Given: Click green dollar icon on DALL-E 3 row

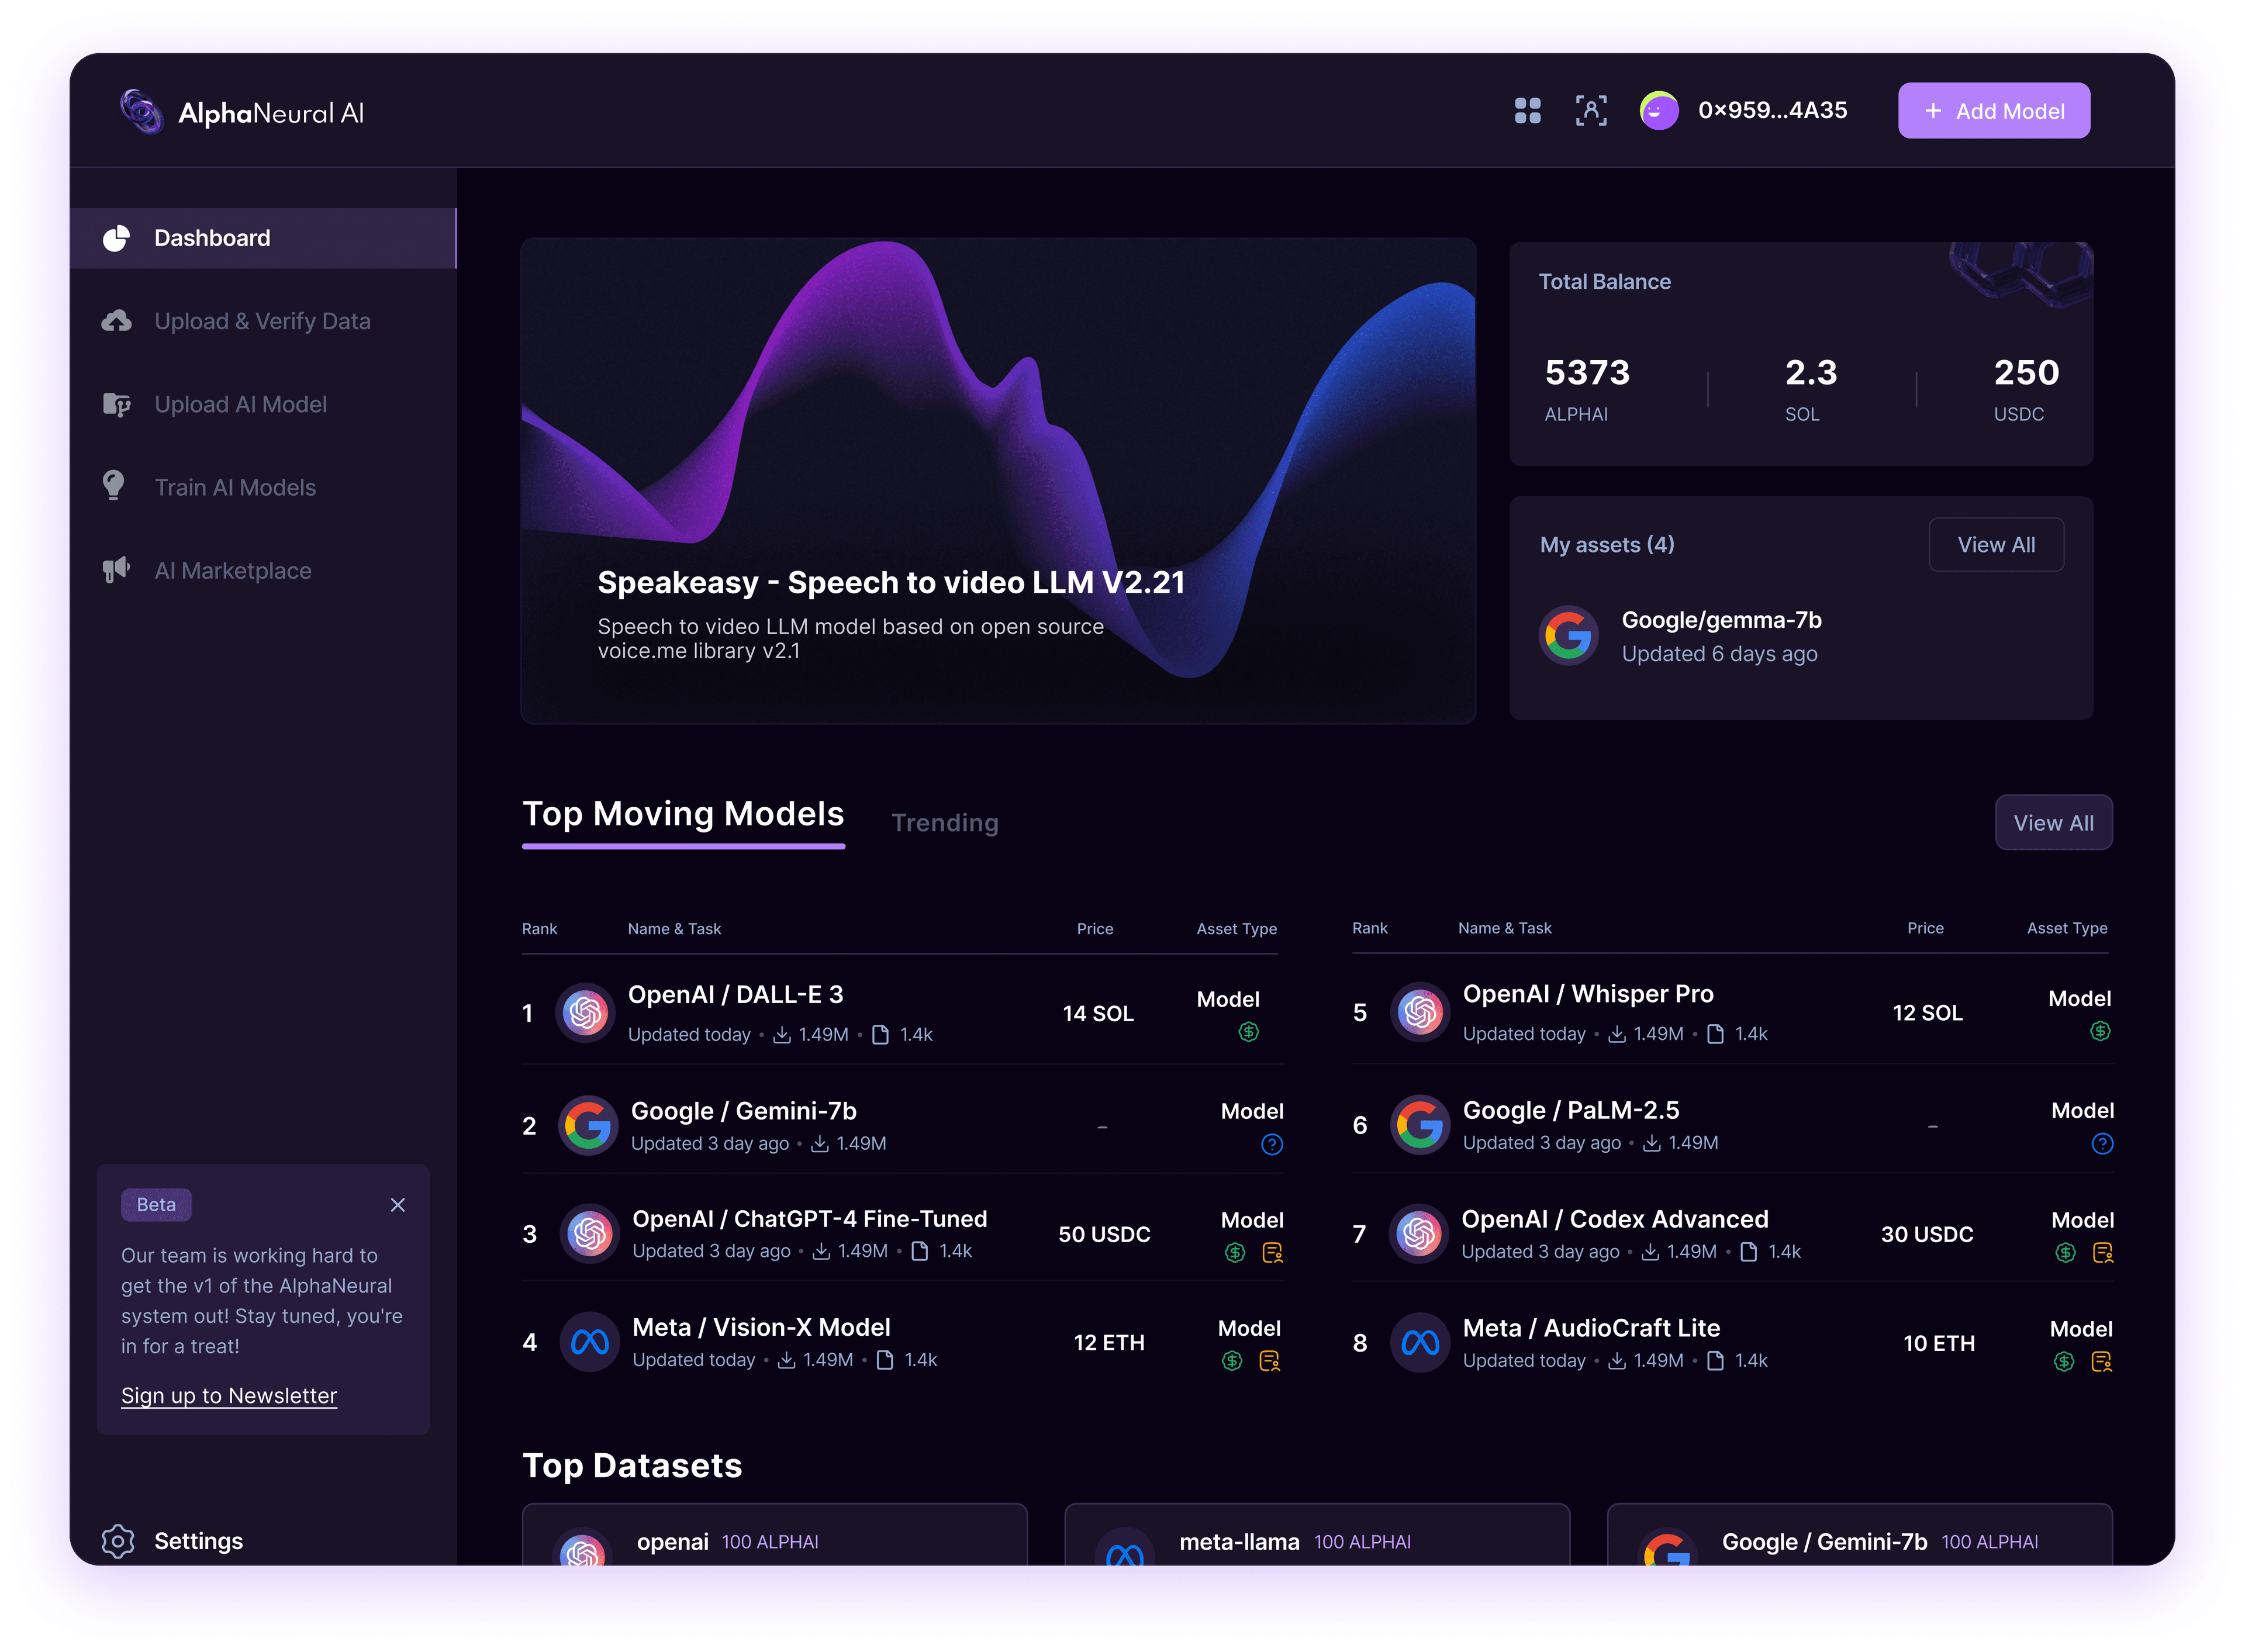Looking at the screenshot, I should click(1248, 1032).
